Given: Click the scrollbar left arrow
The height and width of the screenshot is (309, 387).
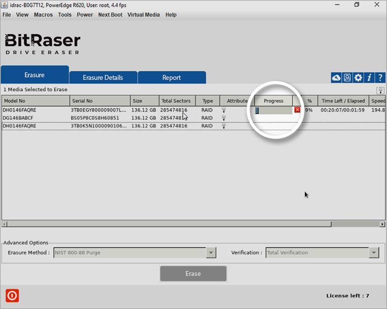Looking at the screenshot, I should click(4, 224).
